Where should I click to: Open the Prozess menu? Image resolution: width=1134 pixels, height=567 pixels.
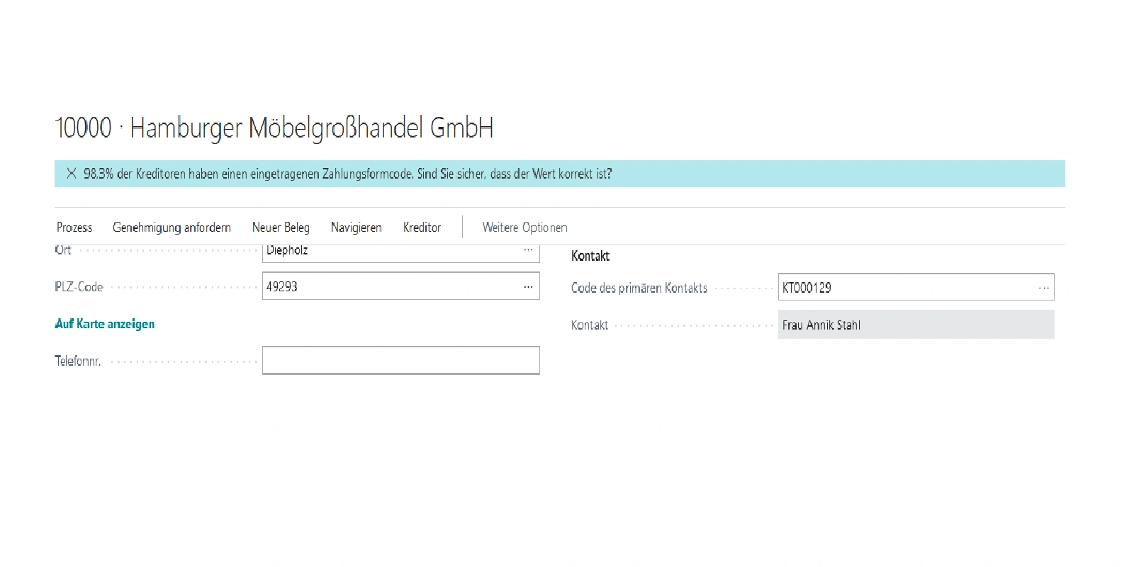tap(74, 228)
